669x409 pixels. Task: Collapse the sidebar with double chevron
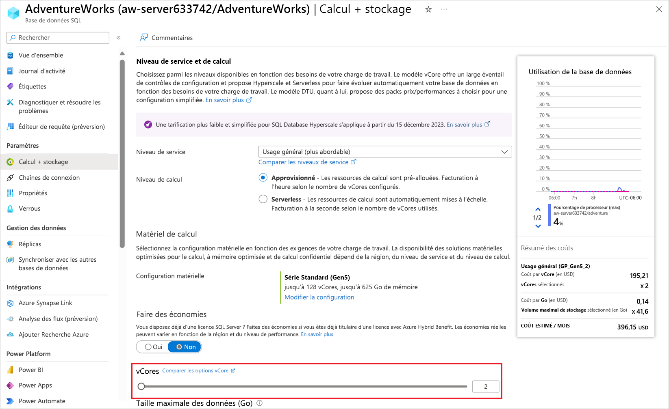coord(119,38)
